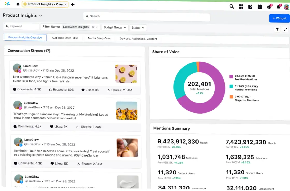
Task: Click the dashboard Search field
Action: click(147, 17)
